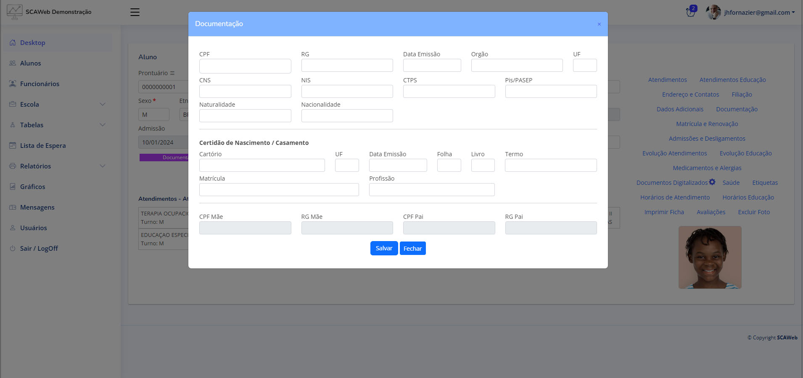Image resolution: width=803 pixels, height=378 pixels.
Task: Open the notifications icon with badge
Action: (690, 12)
